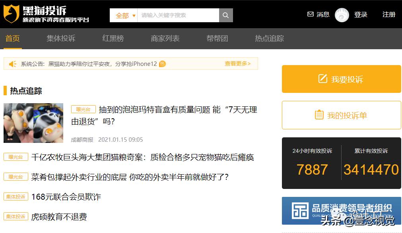The height and width of the screenshot is (233, 402).
Task: Open the 全部 search filter dropdown
Action: [x=123, y=15]
